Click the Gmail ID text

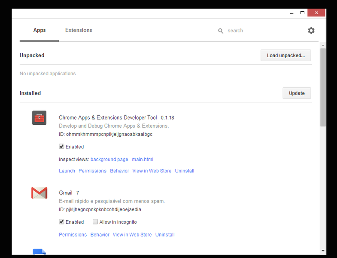[100, 209]
